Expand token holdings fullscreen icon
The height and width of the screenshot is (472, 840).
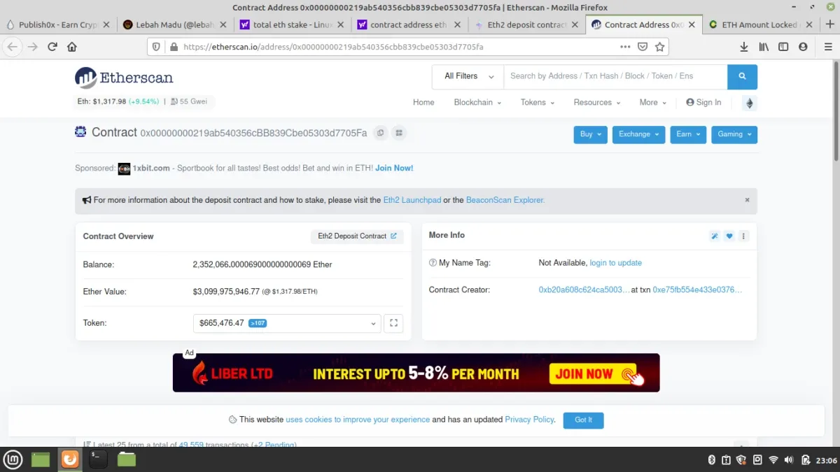pos(393,323)
